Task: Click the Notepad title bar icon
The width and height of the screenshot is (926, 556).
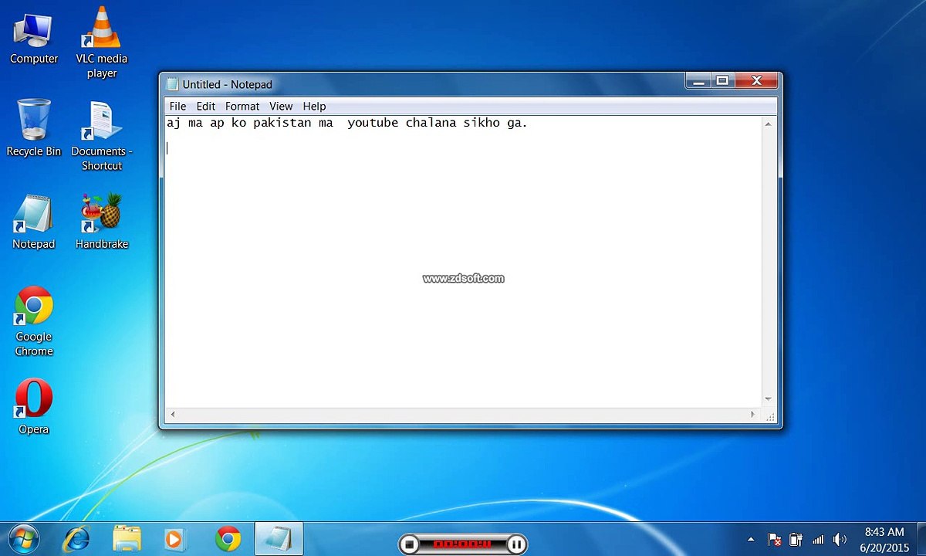Action: click(173, 84)
